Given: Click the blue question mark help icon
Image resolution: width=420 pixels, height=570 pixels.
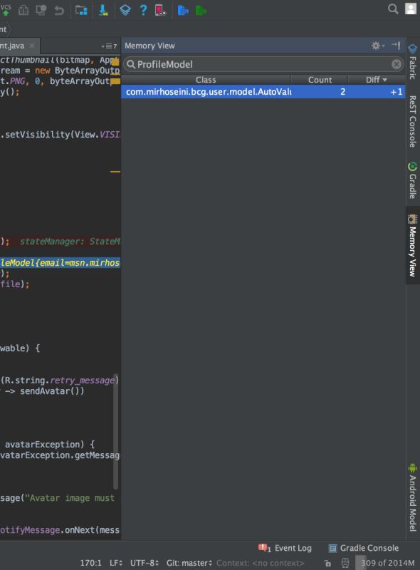Looking at the screenshot, I should pos(143,10).
